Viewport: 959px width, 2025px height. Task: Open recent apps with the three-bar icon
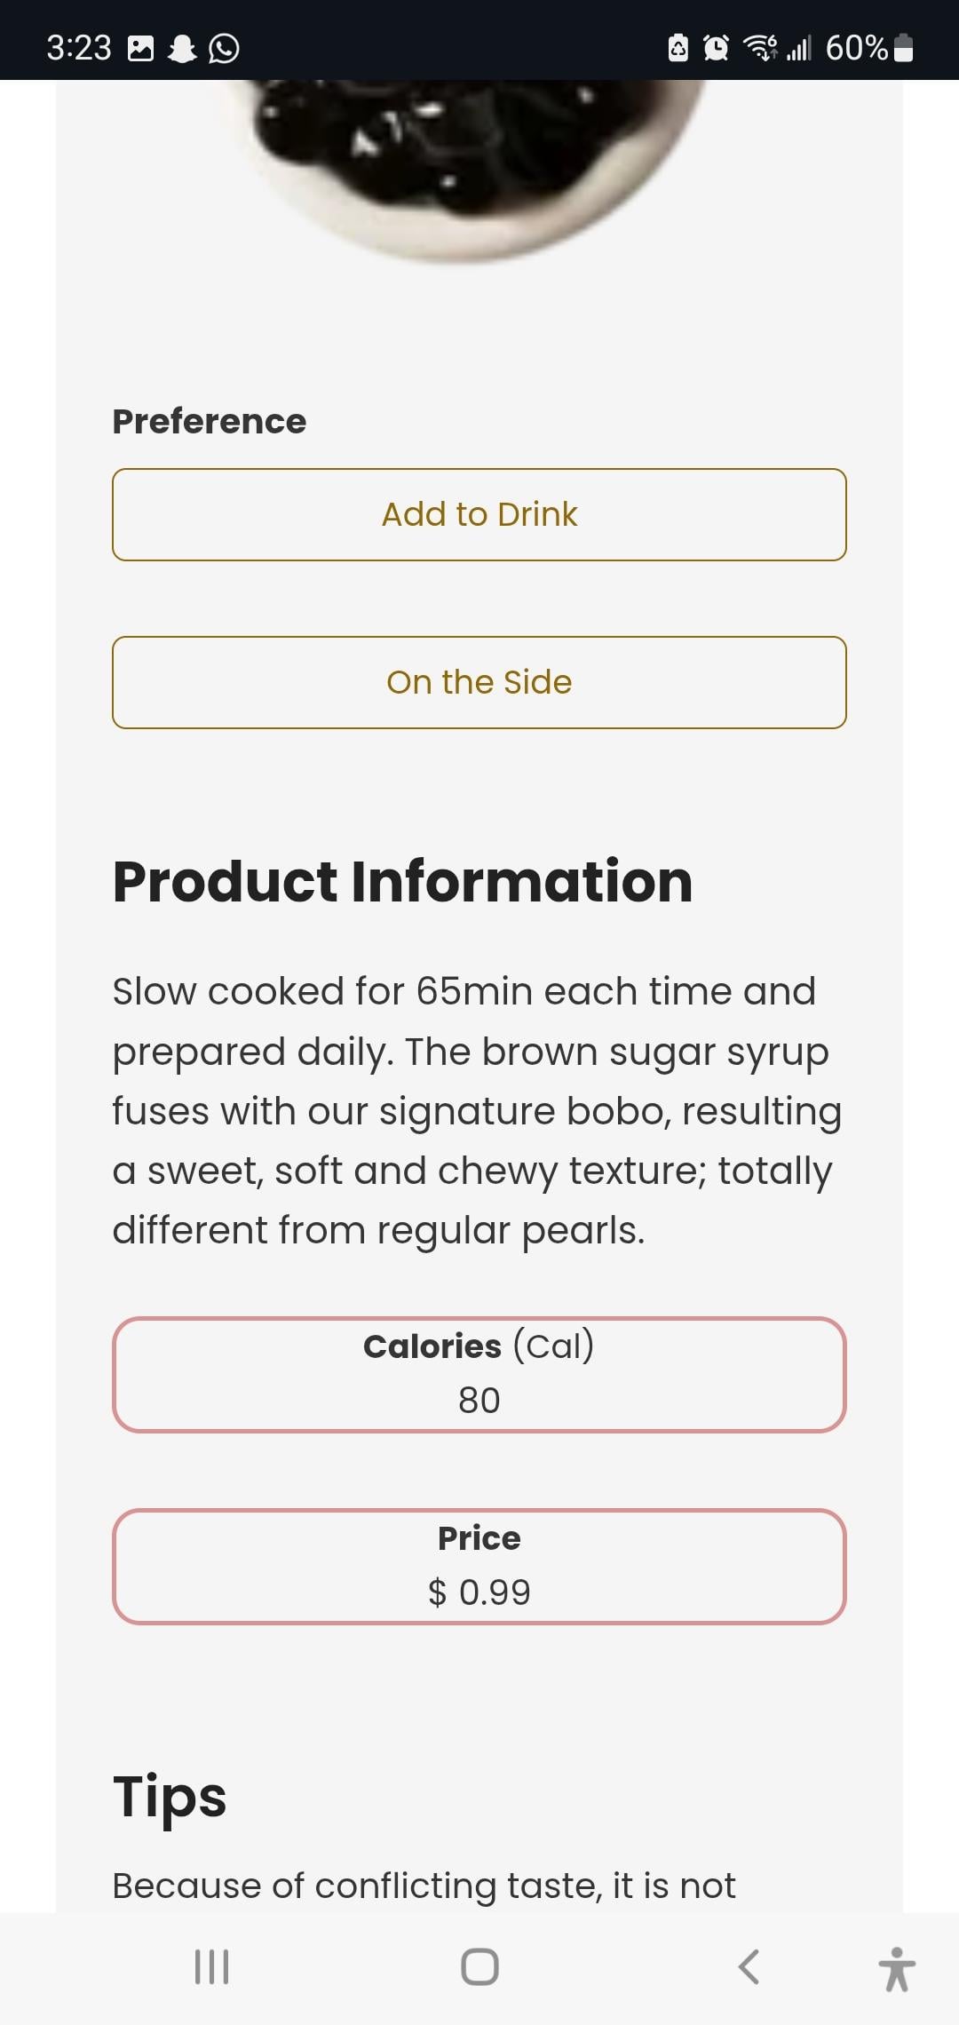[211, 1966]
